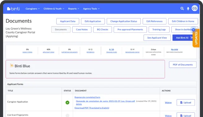This screenshot has height=117, width=203.
Task: Click the STATUS column header
Action: (67, 91)
